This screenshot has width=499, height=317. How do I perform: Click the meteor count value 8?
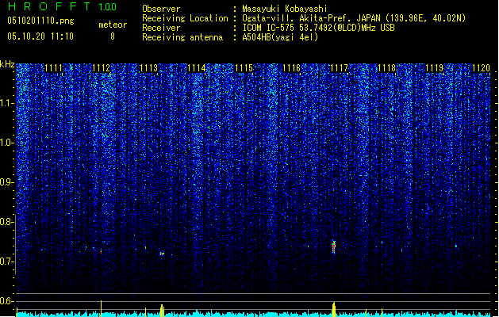tap(113, 36)
